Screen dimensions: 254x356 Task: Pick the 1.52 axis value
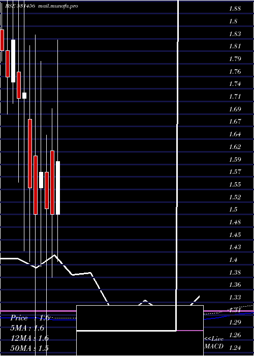tap(235, 197)
